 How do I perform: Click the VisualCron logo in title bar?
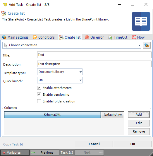[x=5, y=5]
